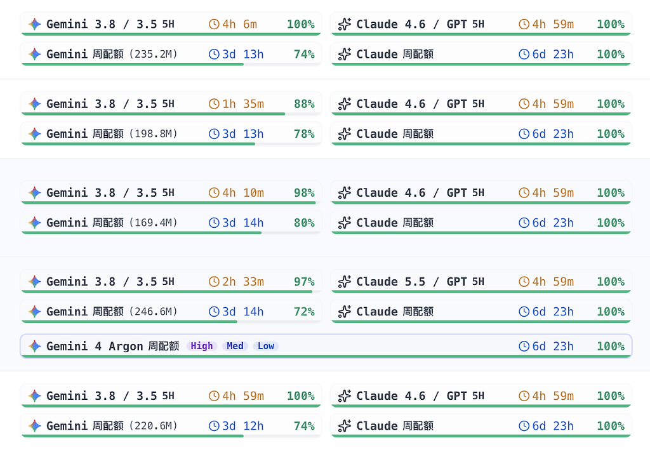The width and height of the screenshot is (650, 450).
Task: Click the 98% usage value
Action: [304, 193]
